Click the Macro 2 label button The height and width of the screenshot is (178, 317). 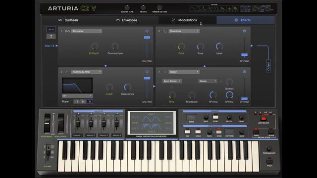[91, 135]
